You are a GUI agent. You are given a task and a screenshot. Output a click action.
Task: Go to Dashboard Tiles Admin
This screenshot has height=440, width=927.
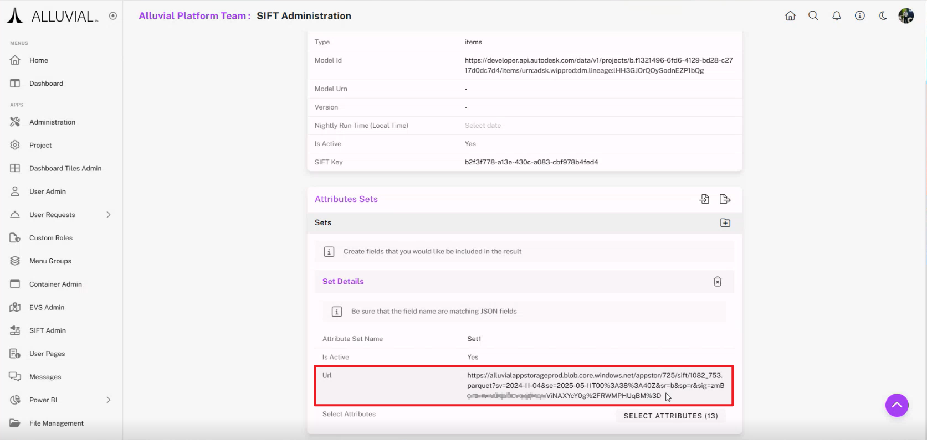(x=65, y=168)
